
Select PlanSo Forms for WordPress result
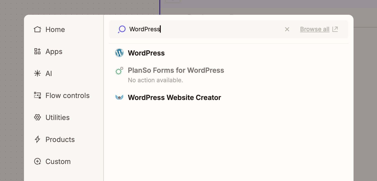(176, 70)
